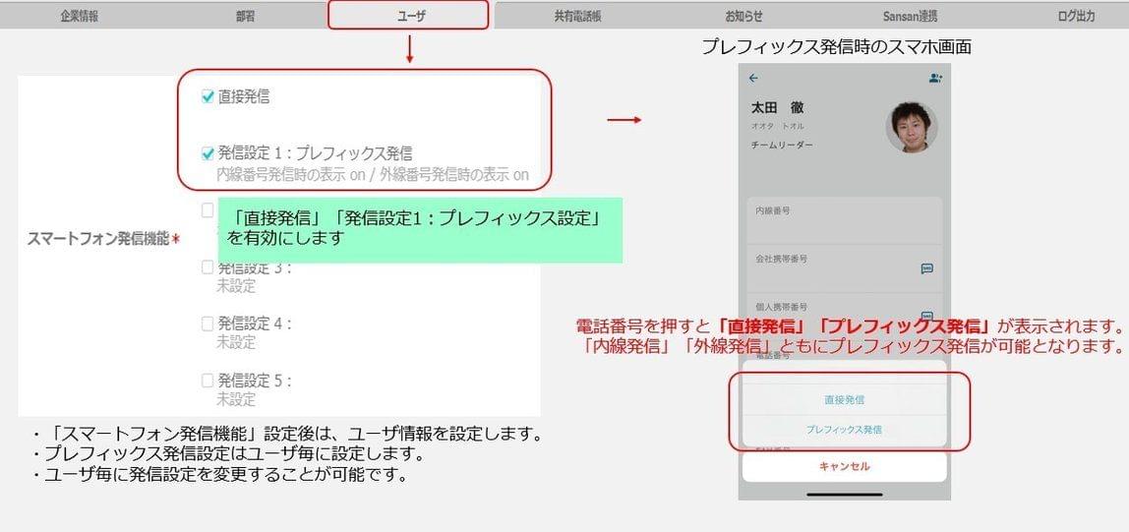Toggle 発信設定 1 プレフィックス発信 checkbox

pyautogui.click(x=208, y=153)
